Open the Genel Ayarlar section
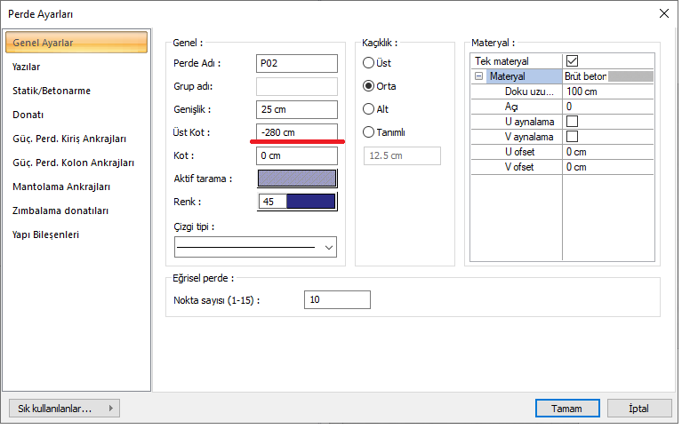Image resolution: width=682 pixels, height=429 pixels. pos(76,43)
